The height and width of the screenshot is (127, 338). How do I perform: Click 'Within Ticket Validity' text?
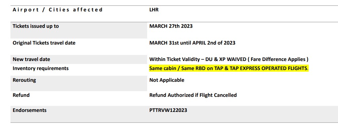(x=174, y=59)
